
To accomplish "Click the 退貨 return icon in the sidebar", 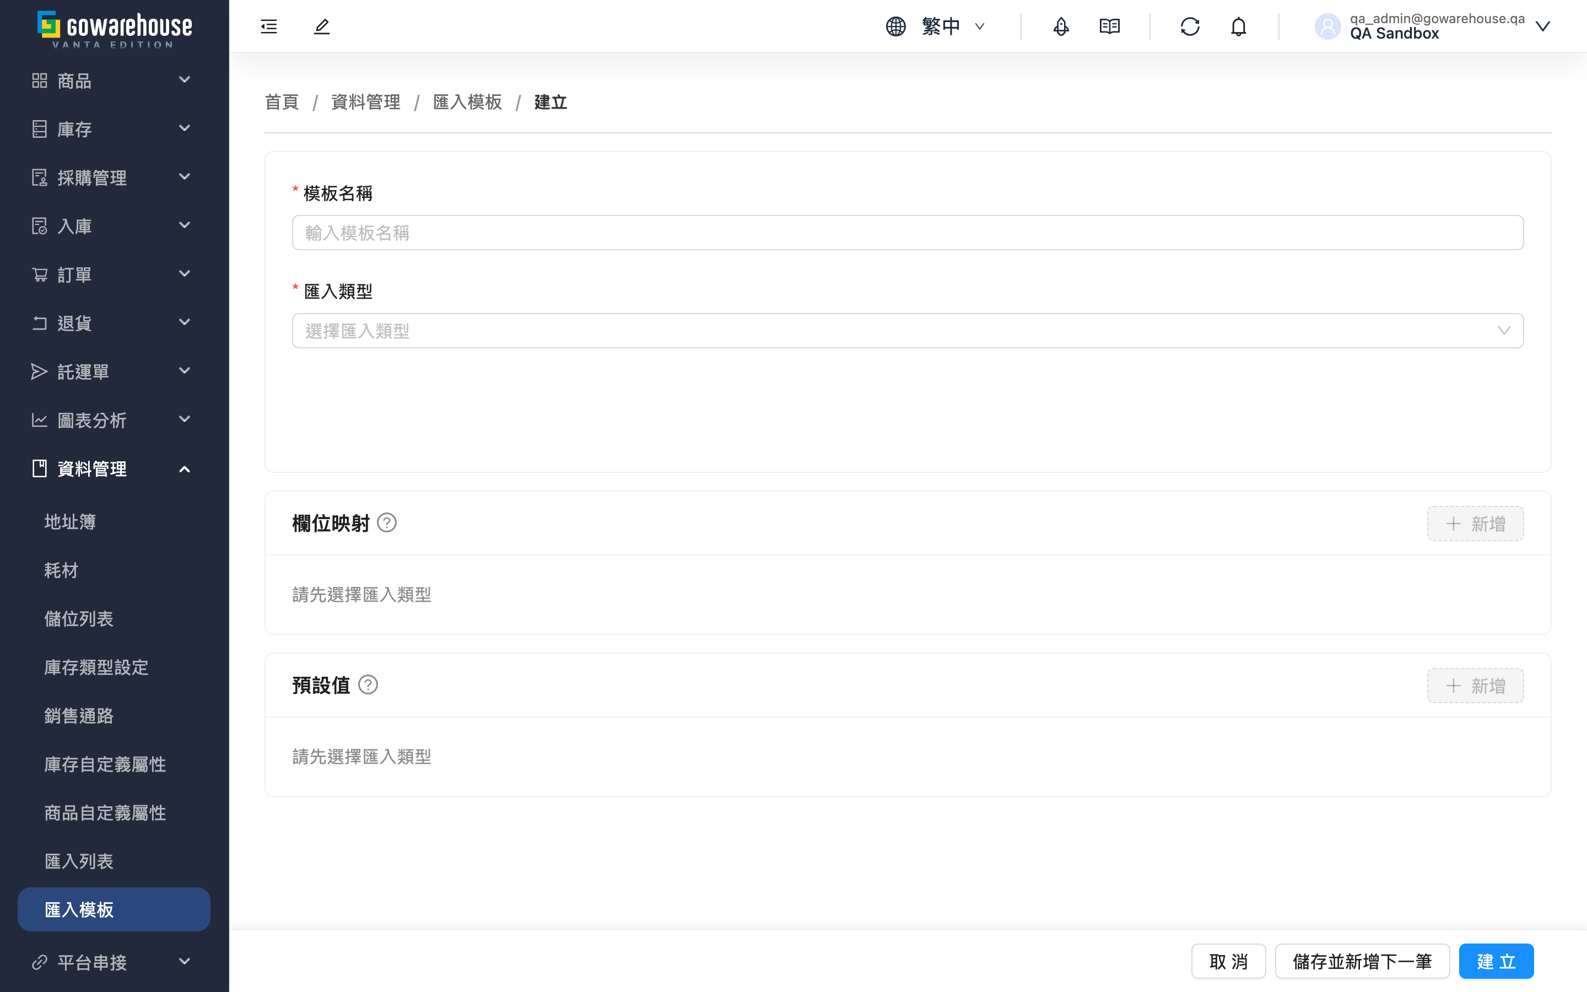I will pos(39,324).
